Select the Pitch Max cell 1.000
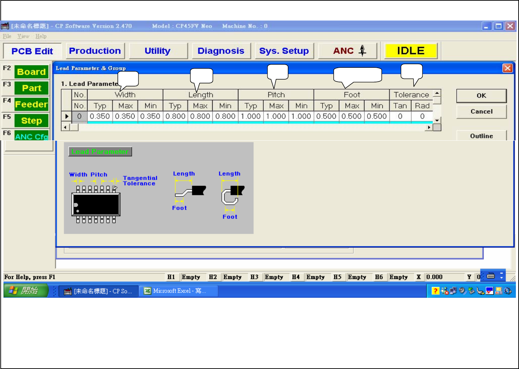The height and width of the screenshot is (369, 519). point(276,116)
